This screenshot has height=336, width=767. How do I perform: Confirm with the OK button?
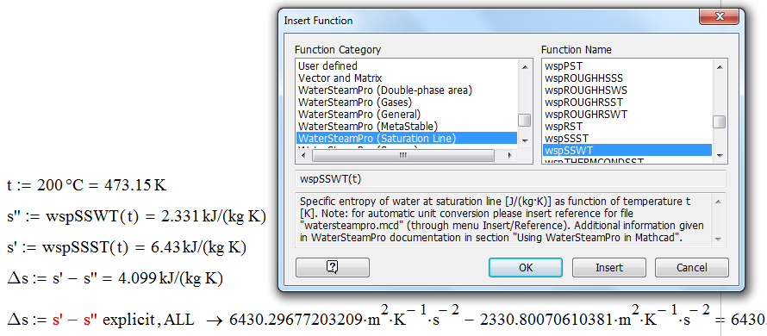coord(526,268)
